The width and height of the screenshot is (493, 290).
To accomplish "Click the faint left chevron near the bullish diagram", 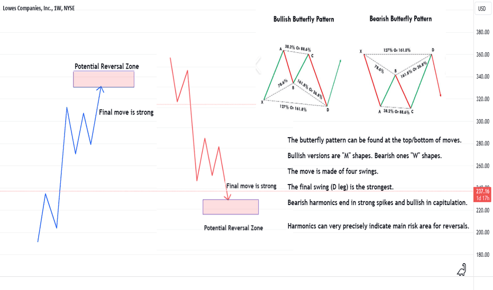I will pyautogui.click(x=258, y=65).
